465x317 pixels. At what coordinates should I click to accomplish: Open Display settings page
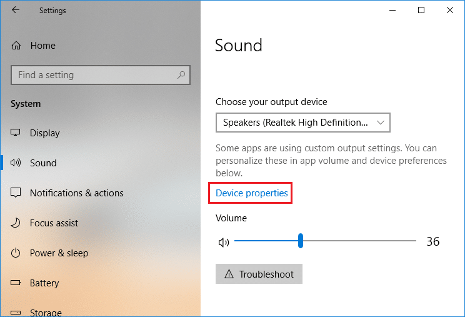[45, 133]
